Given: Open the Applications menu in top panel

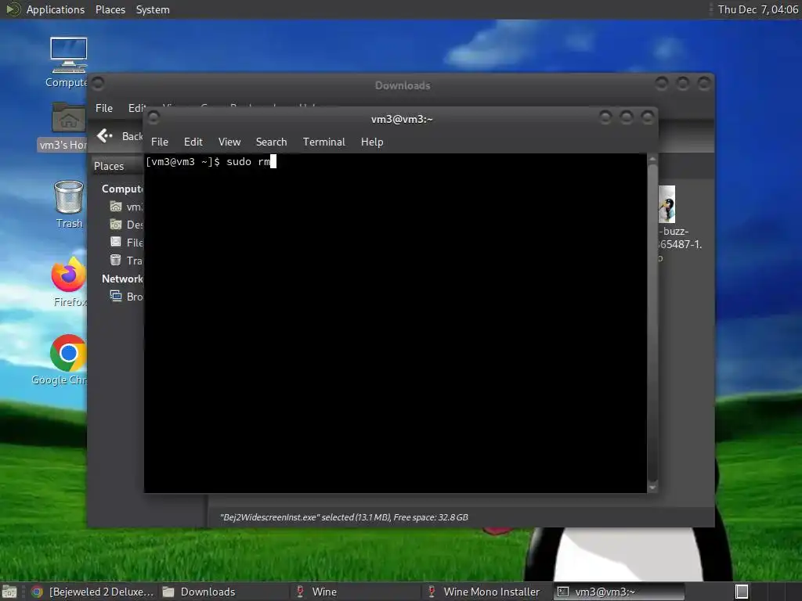Looking at the screenshot, I should (x=56, y=9).
